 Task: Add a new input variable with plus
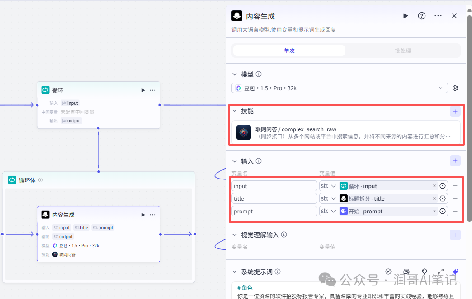point(455,161)
